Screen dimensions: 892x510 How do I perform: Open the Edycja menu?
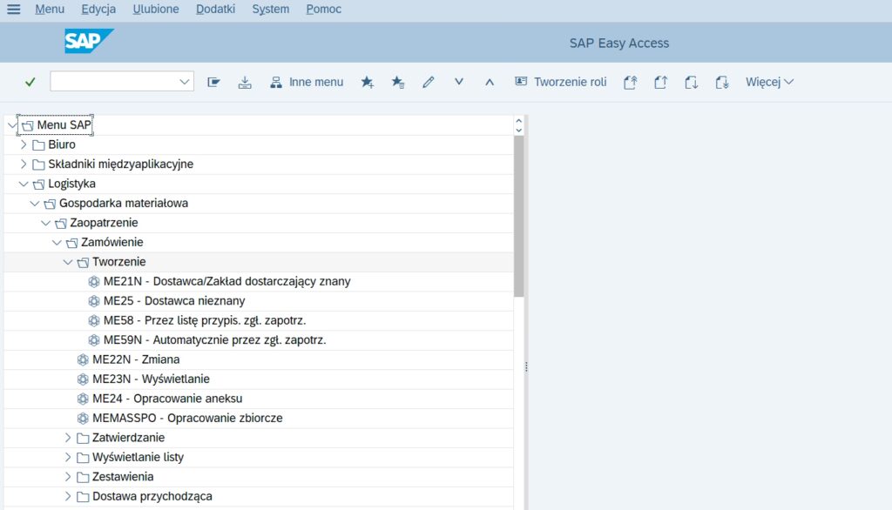tap(98, 10)
